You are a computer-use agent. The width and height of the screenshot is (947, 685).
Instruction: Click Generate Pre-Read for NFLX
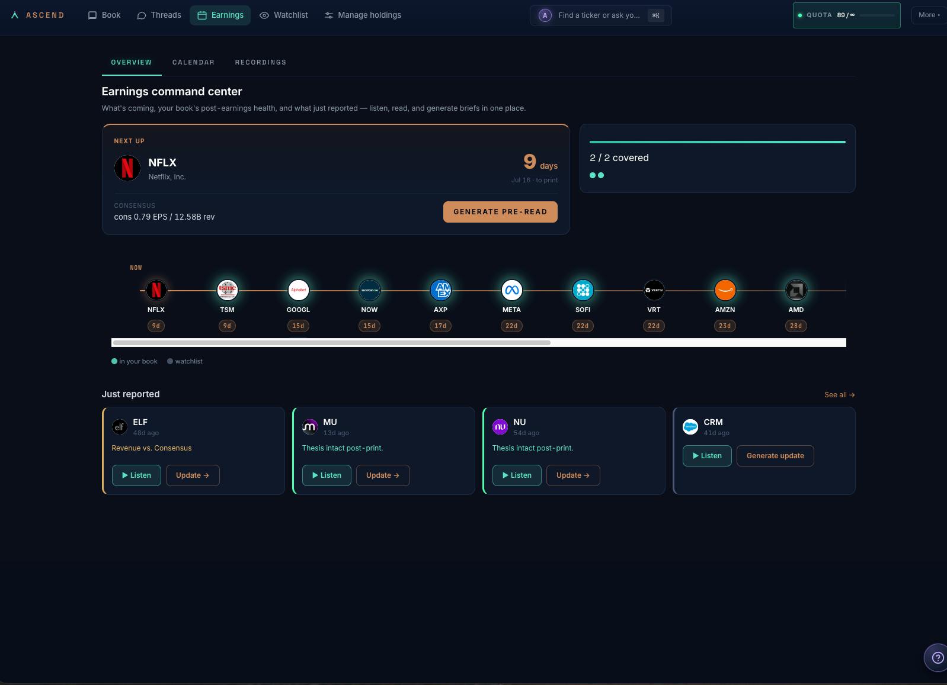click(500, 212)
